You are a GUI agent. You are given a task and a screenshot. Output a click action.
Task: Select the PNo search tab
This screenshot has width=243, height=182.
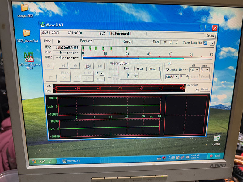pos(126,69)
